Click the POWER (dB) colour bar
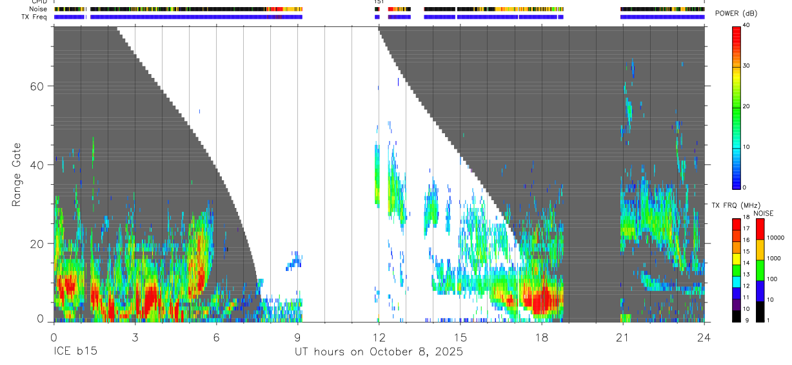Screen dimensions: 792x365 point(737,107)
